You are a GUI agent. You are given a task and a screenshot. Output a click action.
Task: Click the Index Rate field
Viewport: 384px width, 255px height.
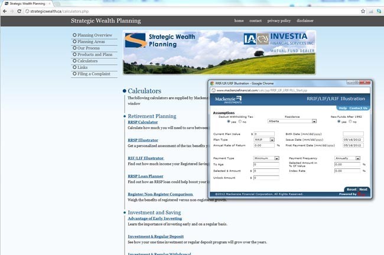coord(347,171)
